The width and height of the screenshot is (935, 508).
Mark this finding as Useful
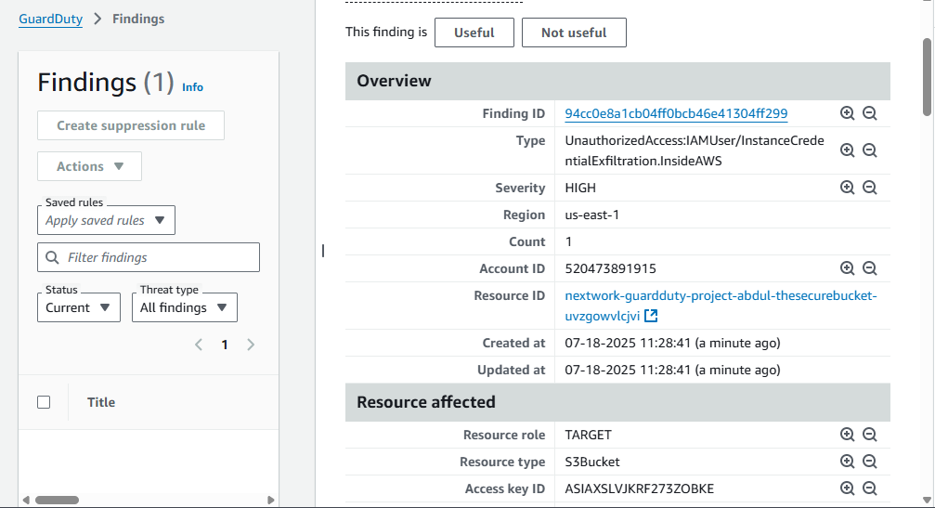[x=474, y=33]
